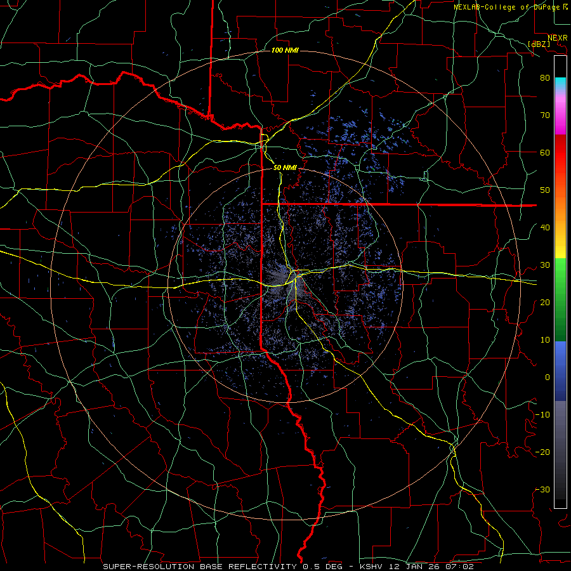Screen dimensions: 571x571
Task: Click the 50 NMI range ring label
Action: click(x=285, y=167)
